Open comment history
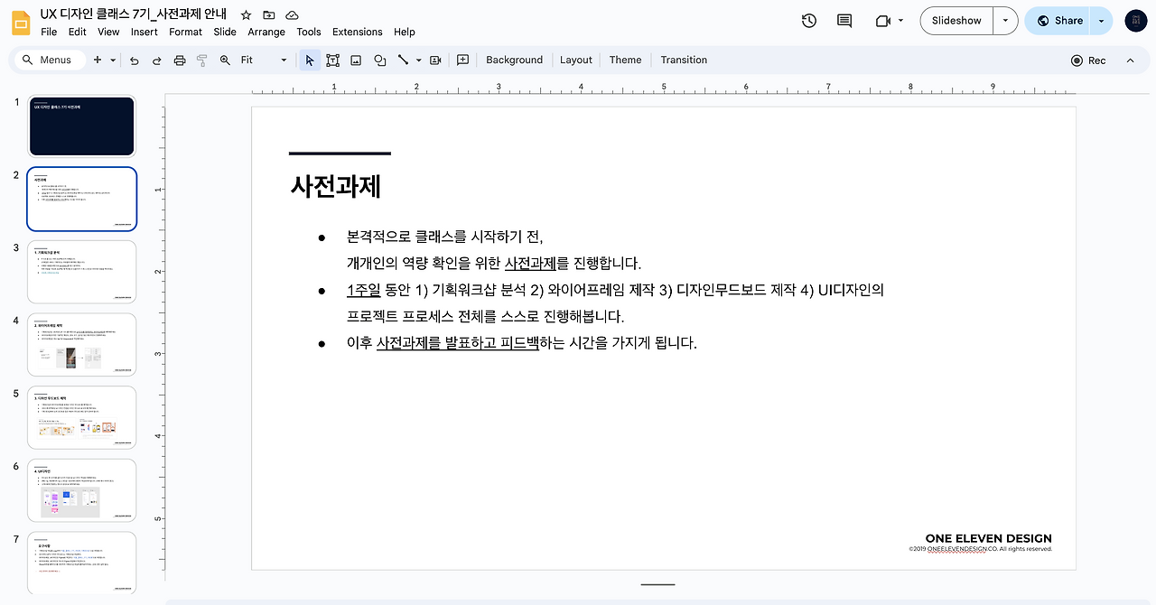 pyautogui.click(x=844, y=20)
